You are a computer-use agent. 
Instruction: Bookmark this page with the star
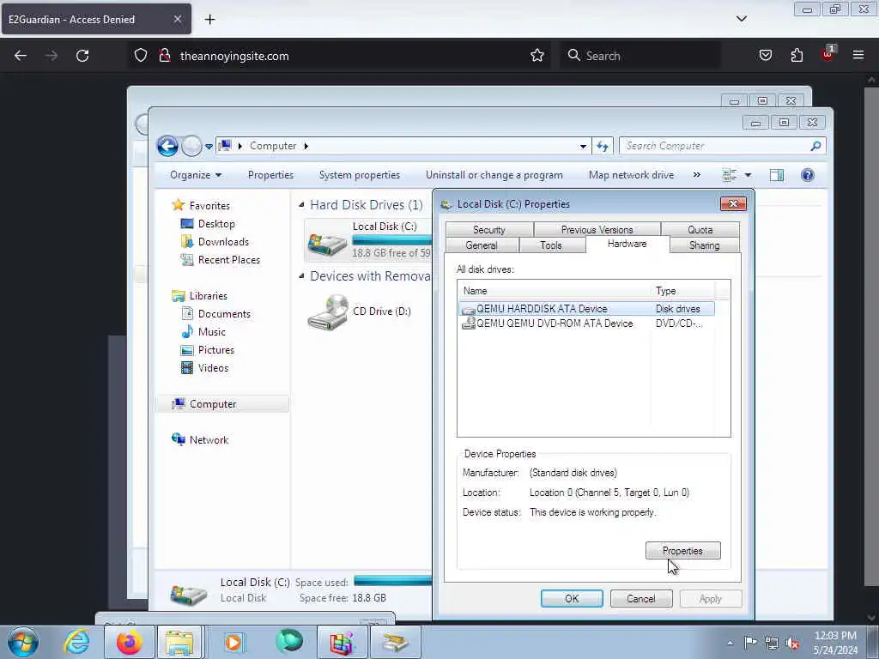pos(537,56)
